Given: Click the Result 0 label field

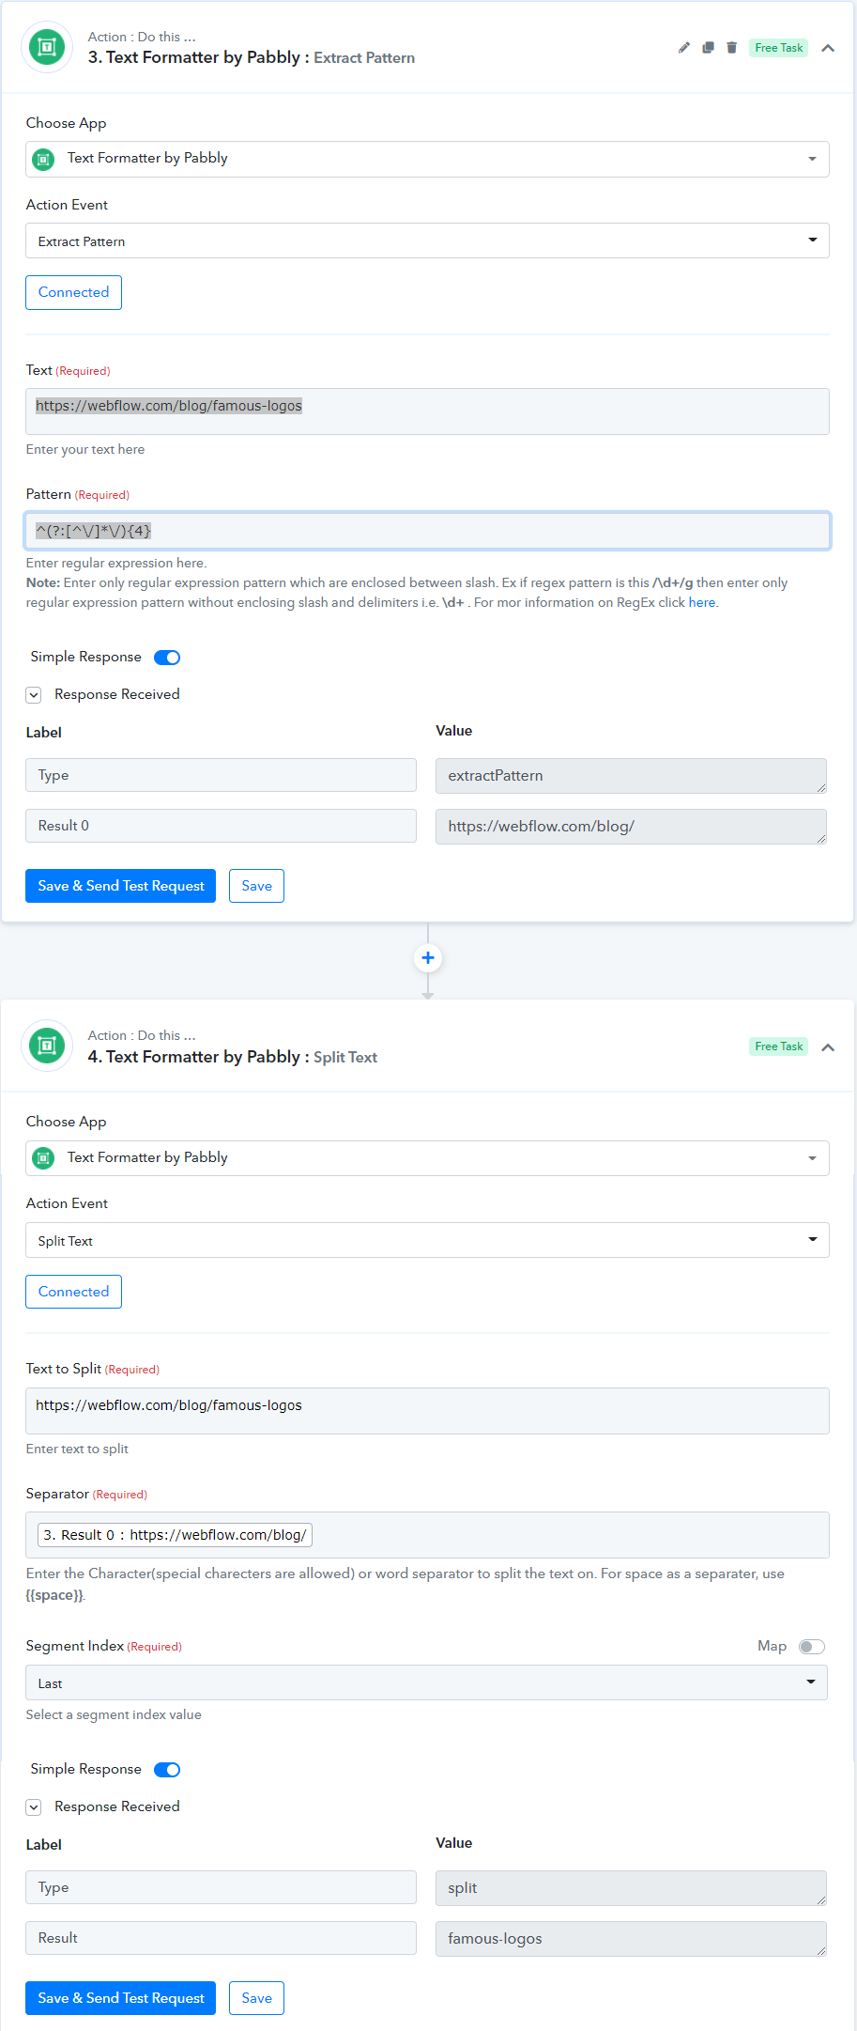Looking at the screenshot, I should (x=221, y=826).
